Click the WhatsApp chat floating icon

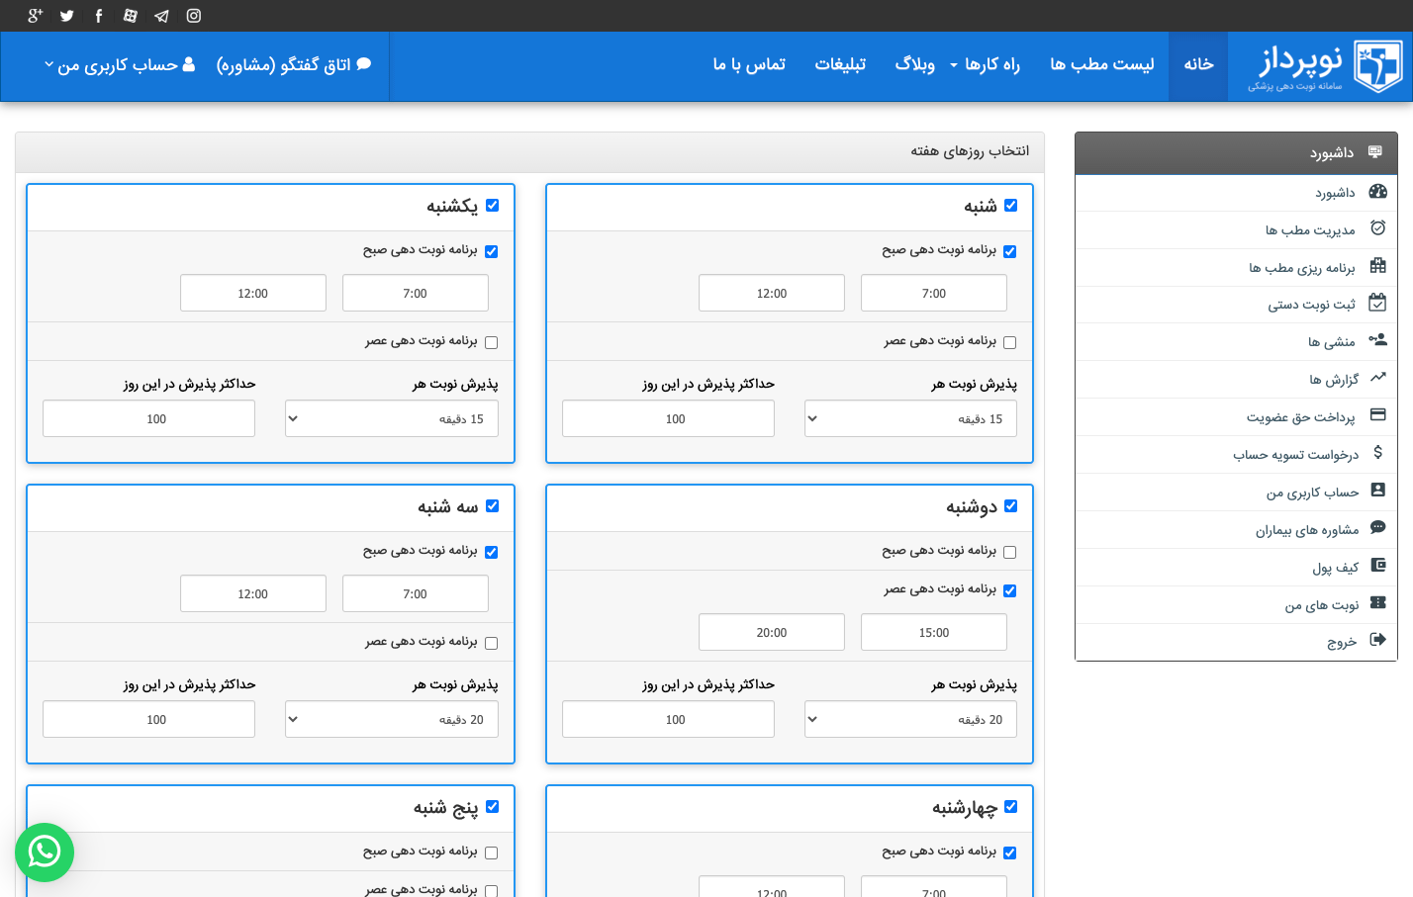click(x=45, y=852)
